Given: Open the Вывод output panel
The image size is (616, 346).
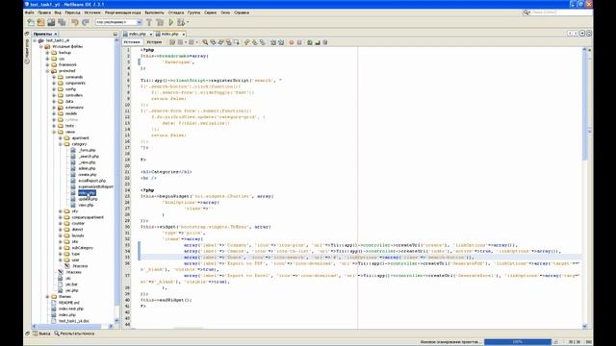Looking at the screenshot, I should [42, 334].
